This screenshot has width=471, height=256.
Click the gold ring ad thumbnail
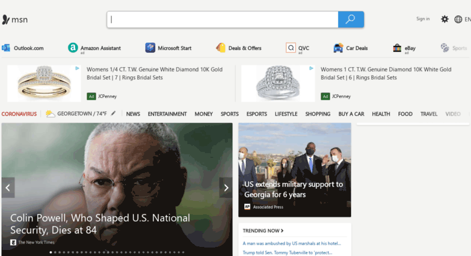coord(44,84)
